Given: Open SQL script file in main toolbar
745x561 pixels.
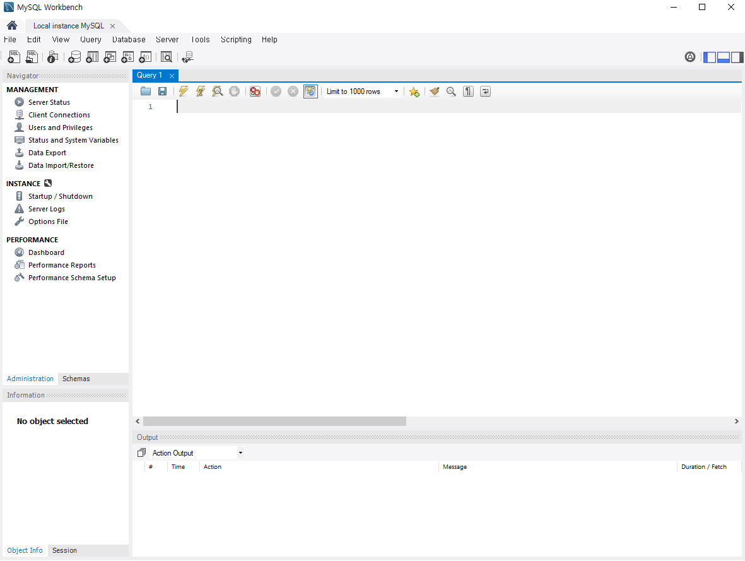Looking at the screenshot, I should 32,57.
